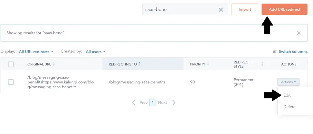The height and width of the screenshot is (134, 313).
Task: Clear the saas-bene search field text
Action: (221, 10)
